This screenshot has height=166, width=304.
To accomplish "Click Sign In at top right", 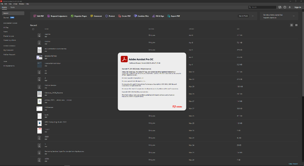I will click(297, 7).
